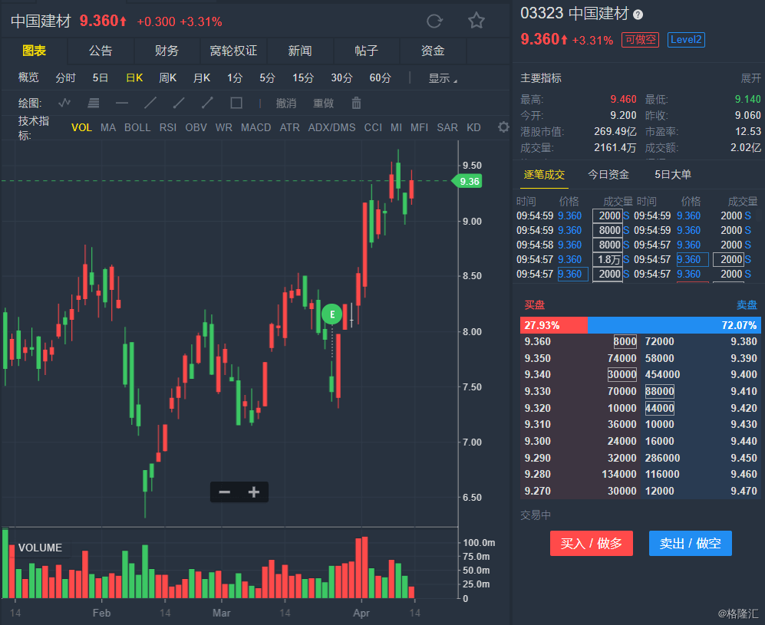
Task: Open the 显示 display dropdown
Action: [442, 78]
